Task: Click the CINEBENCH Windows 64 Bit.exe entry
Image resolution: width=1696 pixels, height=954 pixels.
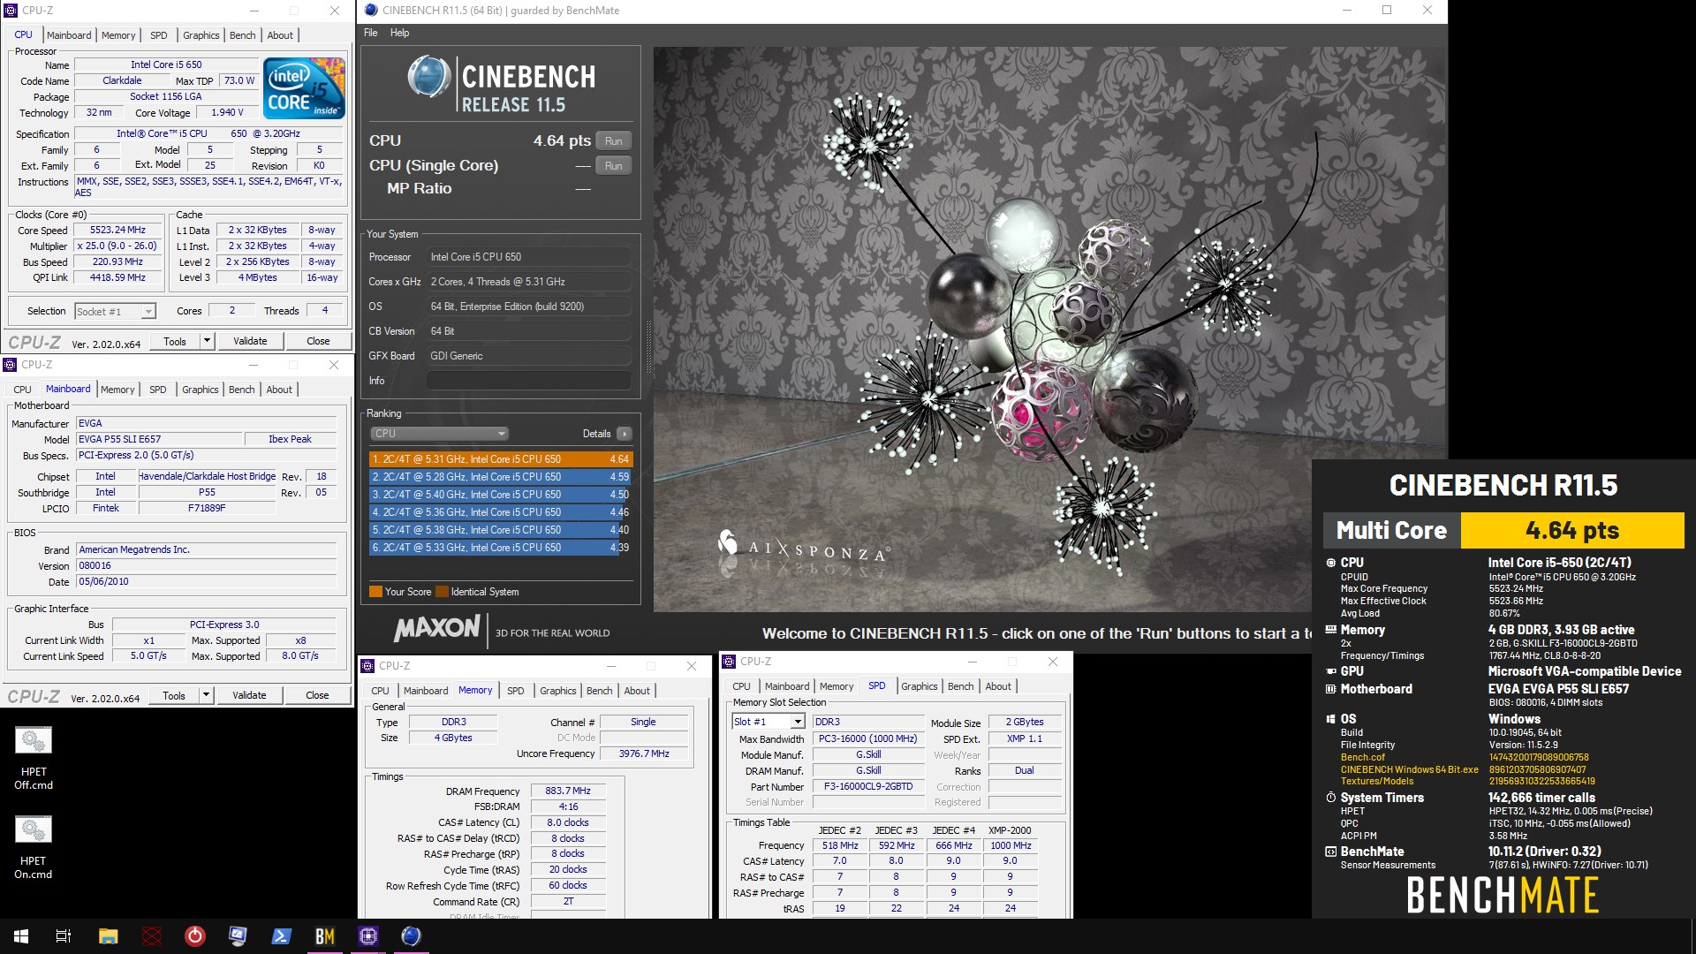Action: coord(1409,769)
